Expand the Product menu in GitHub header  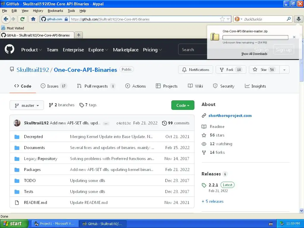(x=31, y=50)
